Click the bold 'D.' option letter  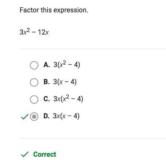tap(47, 116)
